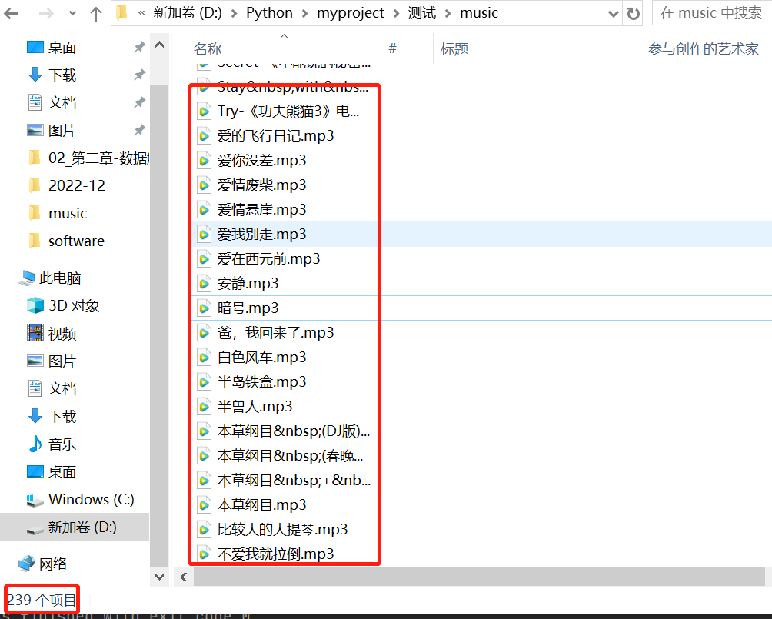Click the icon of 暗号.mp3
The image size is (772, 619).
(x=203, y=308)
